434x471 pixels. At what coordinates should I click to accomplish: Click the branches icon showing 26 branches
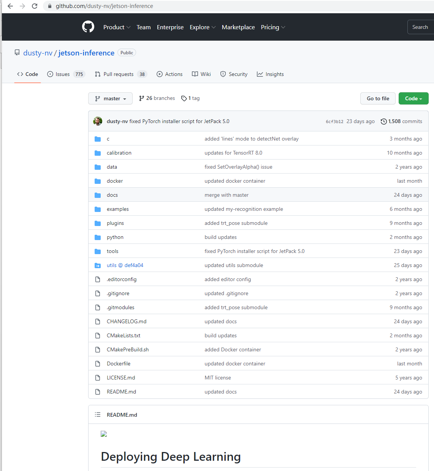(142, 98)
